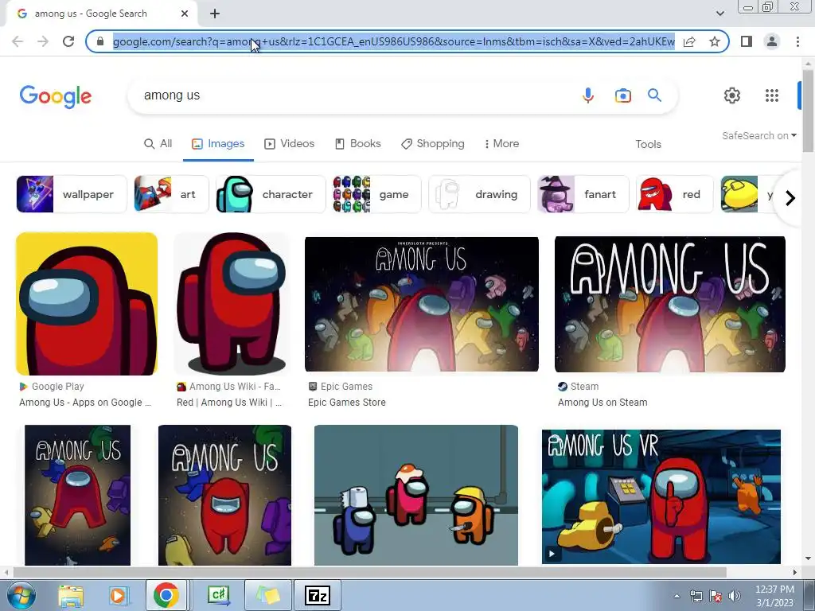Screen dimensions: 815x611
Task: Click the browser back arrow
Action: [x=18, y=41]
